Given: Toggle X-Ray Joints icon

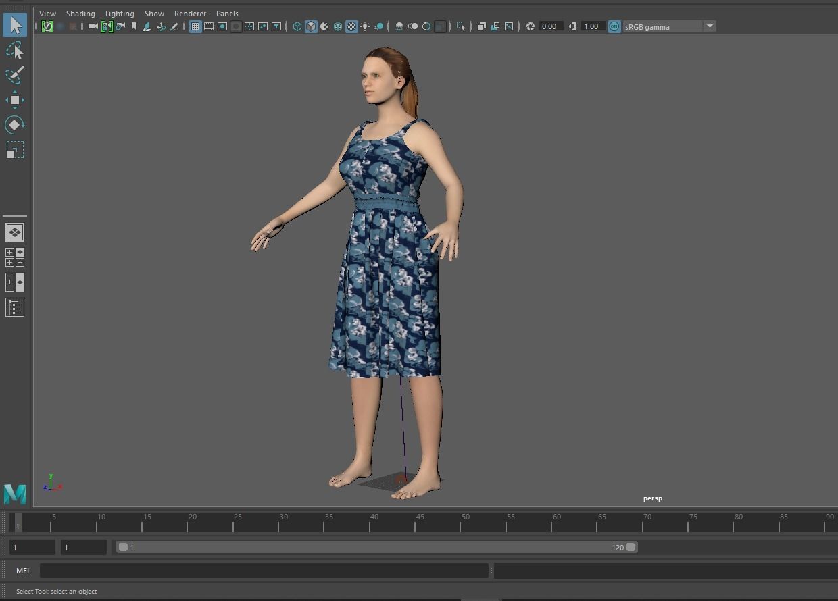Looking at the screenshot, I should (x=509, y=26).
